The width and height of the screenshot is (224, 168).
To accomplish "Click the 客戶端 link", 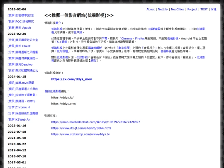I will (78, 32).
